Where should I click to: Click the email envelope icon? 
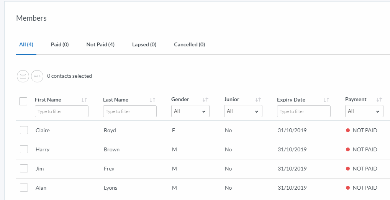tap(23, 76)
